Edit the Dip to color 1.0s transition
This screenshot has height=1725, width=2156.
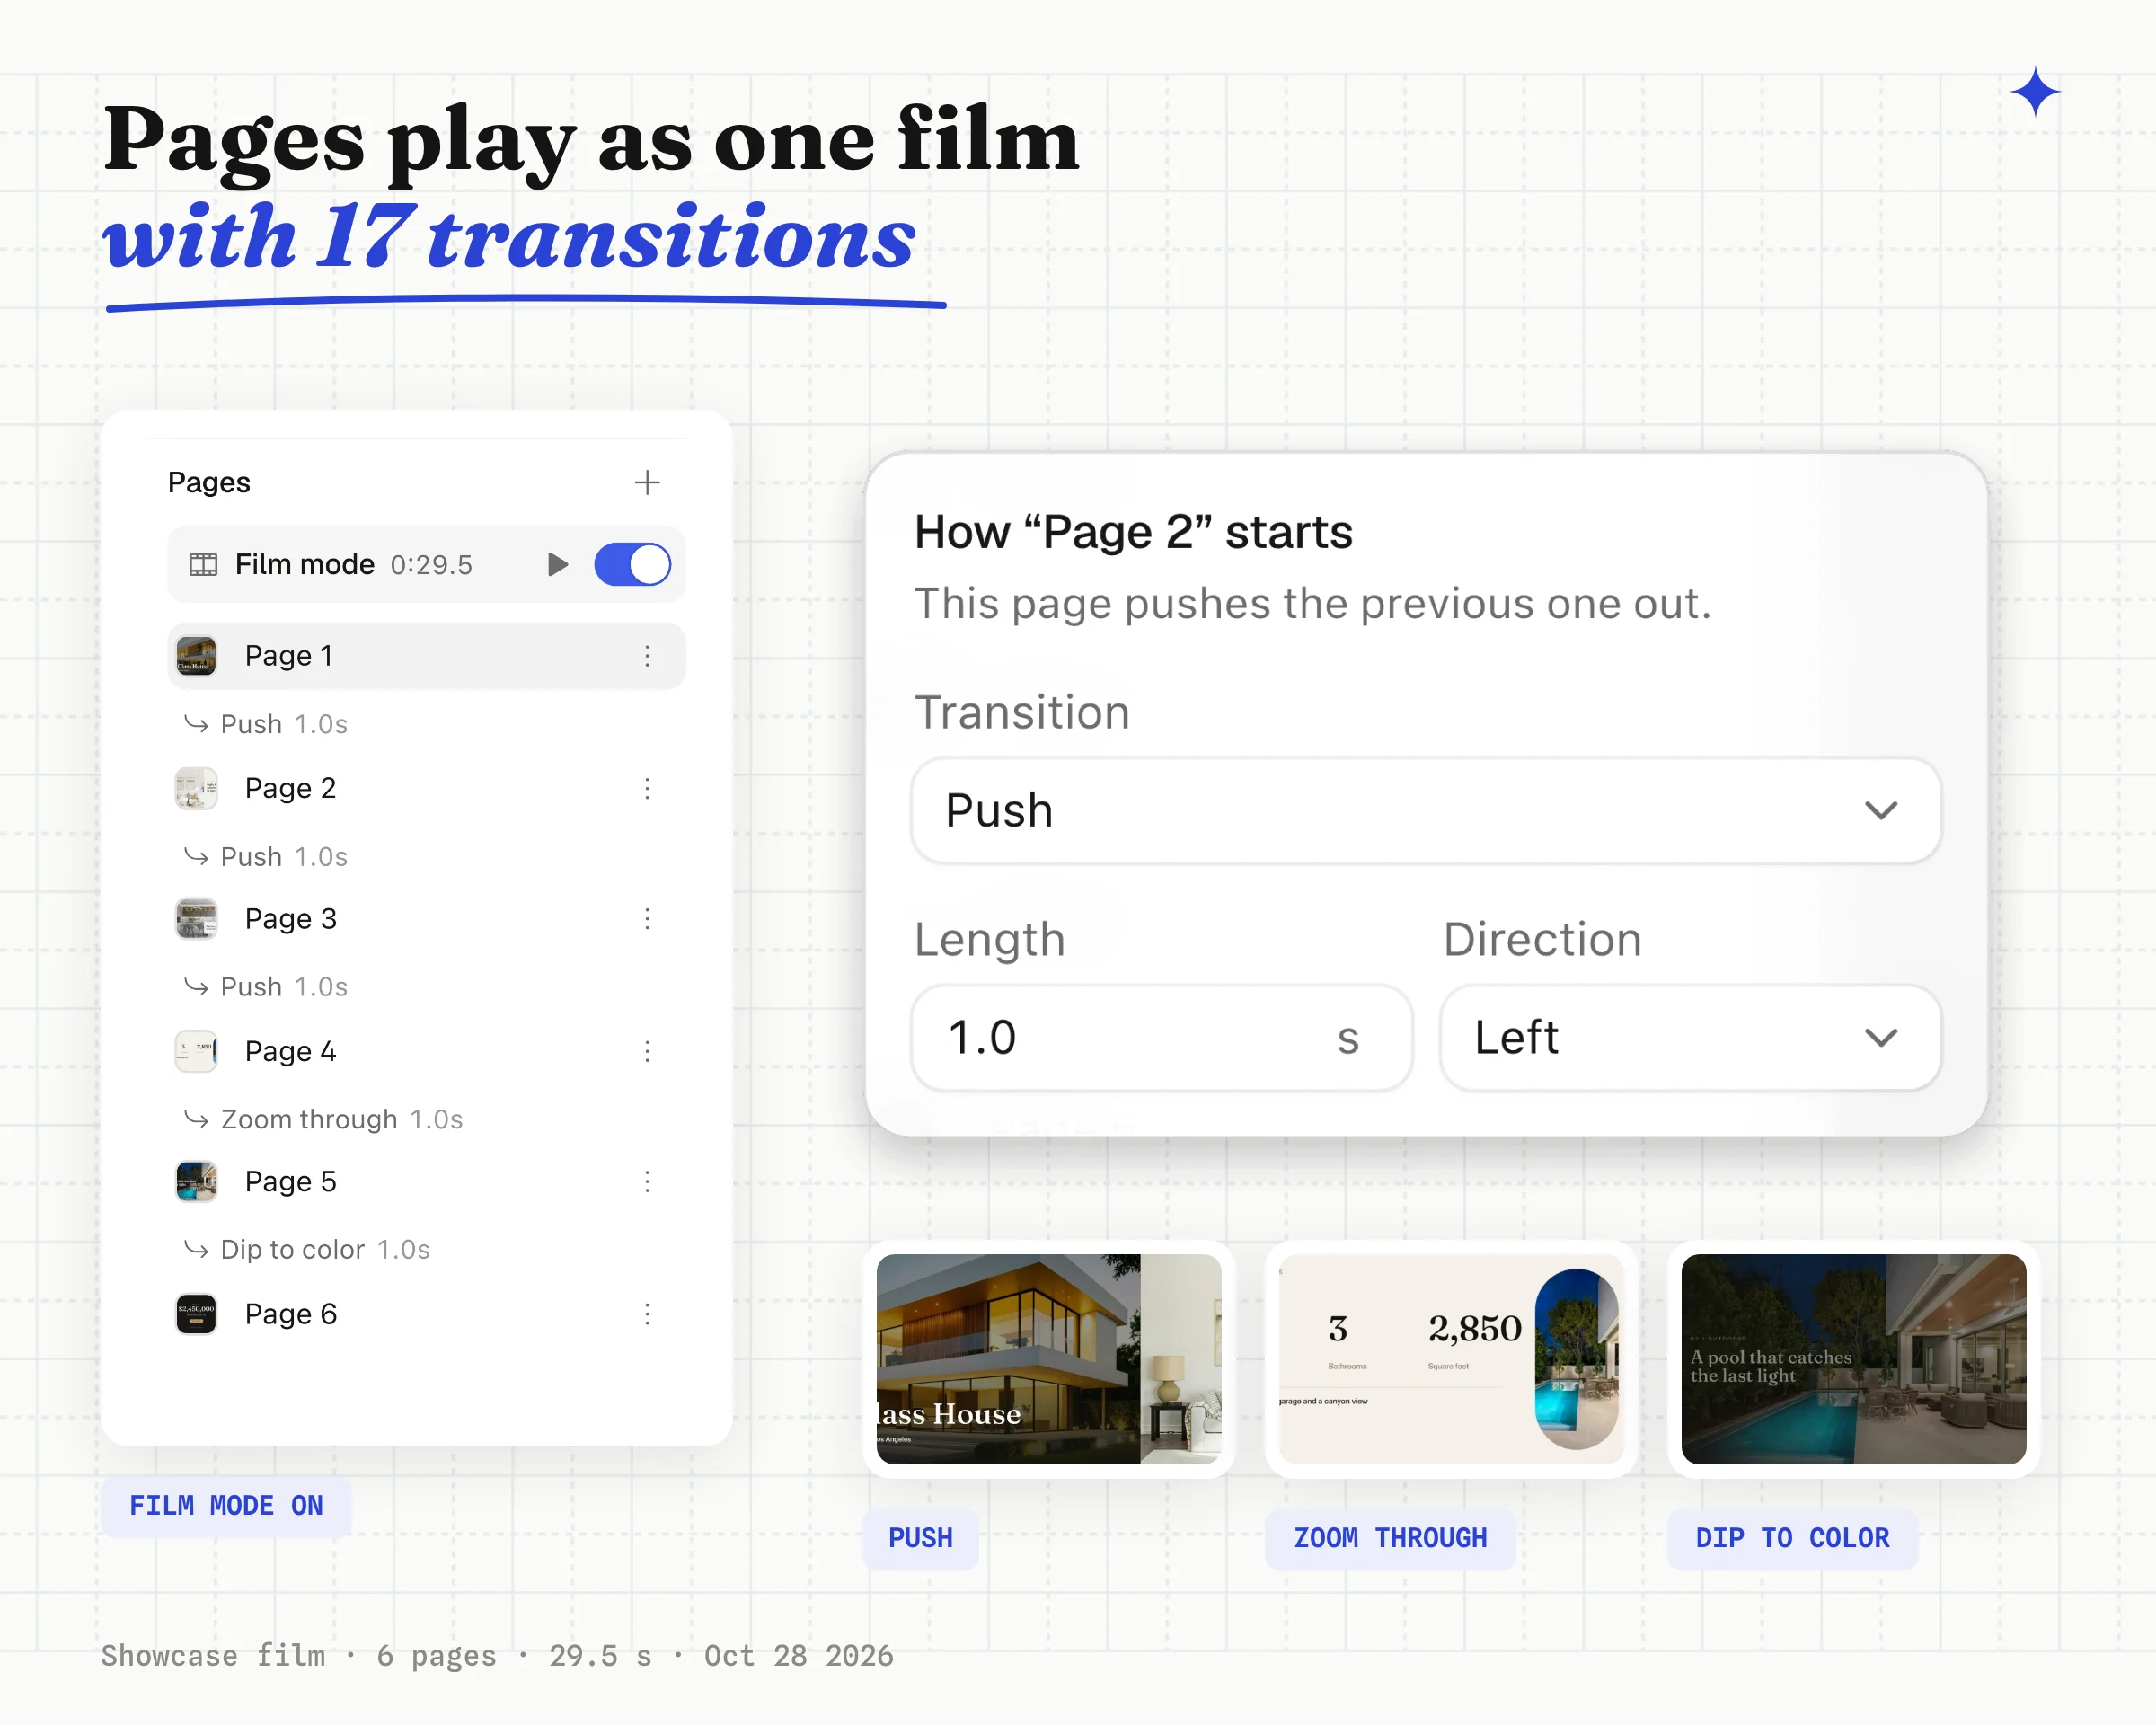click(x=307, y=1250)
